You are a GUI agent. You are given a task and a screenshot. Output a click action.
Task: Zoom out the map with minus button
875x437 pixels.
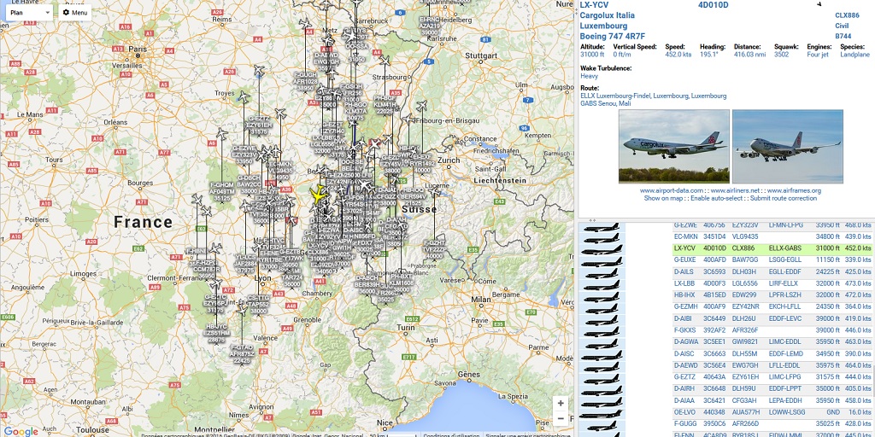(x=561, y=419)
